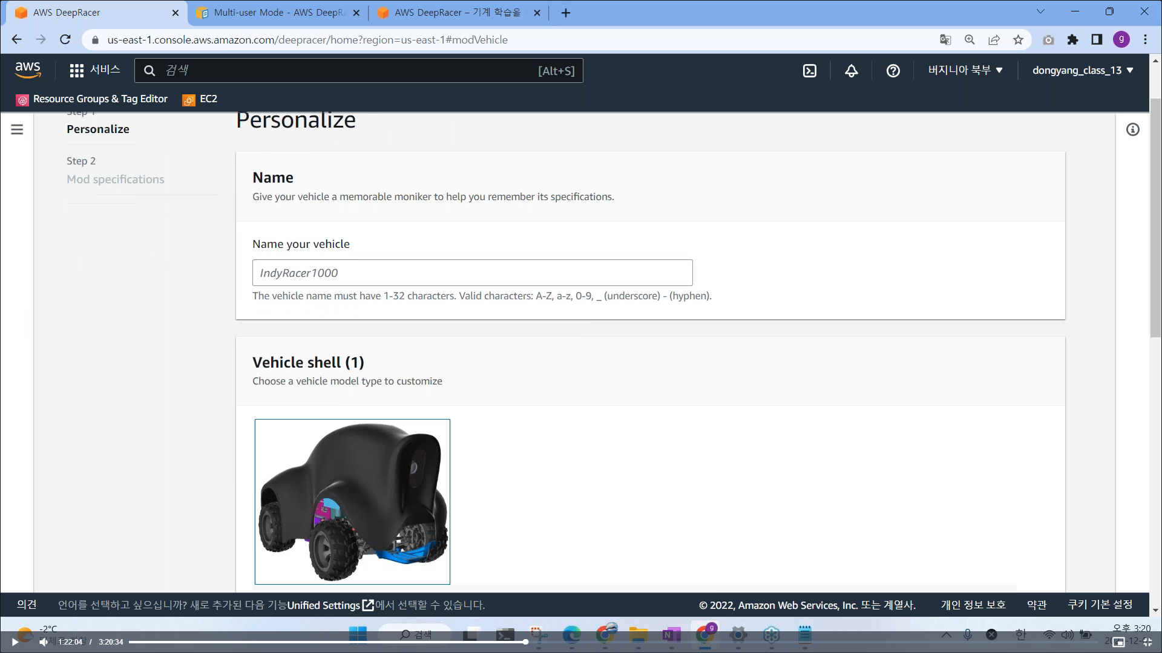Open the browser tab search chevron
The height and width of the screenshot is (653, 1162).
pos(1041,11)
